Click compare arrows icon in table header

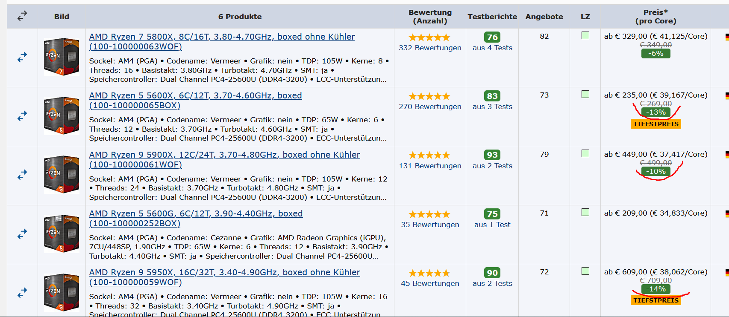tap(22, 16)
